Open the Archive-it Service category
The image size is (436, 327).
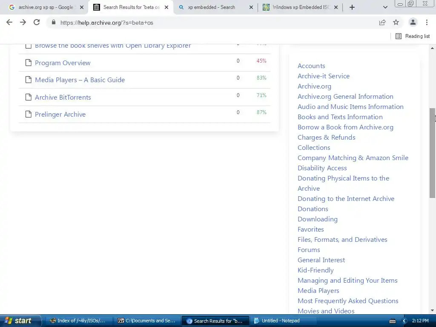(324, 76)
